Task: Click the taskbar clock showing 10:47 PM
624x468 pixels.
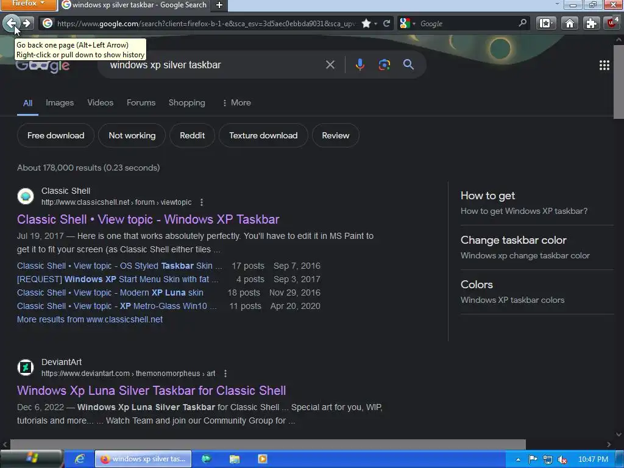Action: coord(593,459)
